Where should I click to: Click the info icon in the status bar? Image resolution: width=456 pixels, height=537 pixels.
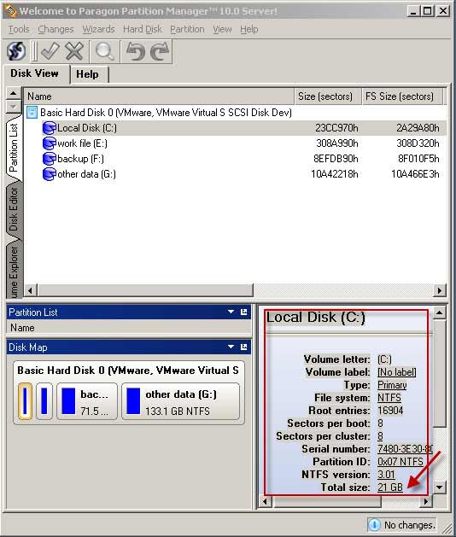coord(375,525)
